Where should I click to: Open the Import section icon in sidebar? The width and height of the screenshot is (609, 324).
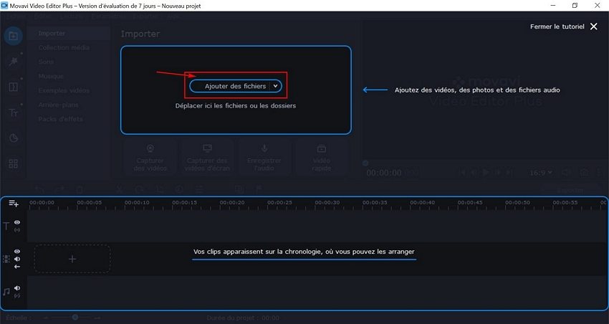click(x=13, y=36)
